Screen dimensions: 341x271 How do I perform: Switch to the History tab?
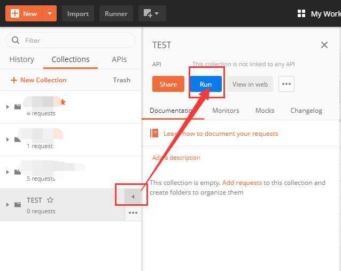pyautogui.click(x=22, y=59)
